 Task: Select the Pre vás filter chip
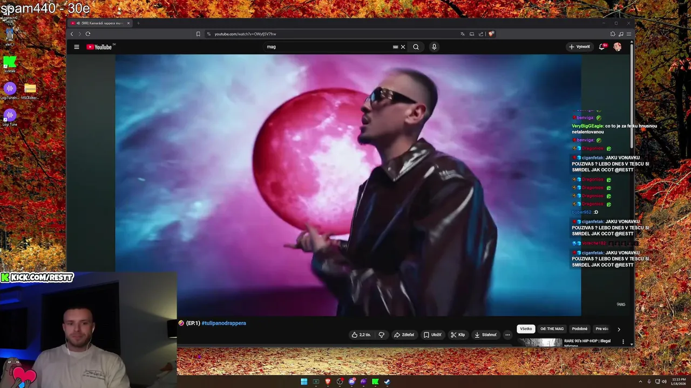tap(601, 329)
